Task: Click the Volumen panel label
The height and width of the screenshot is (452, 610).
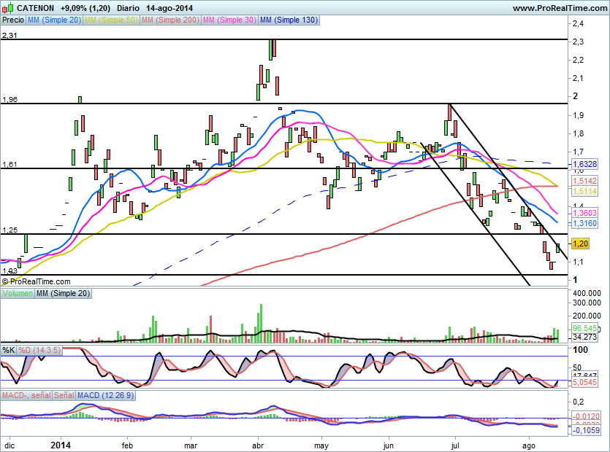Action: pyautogui.click(x=18, y=293)
